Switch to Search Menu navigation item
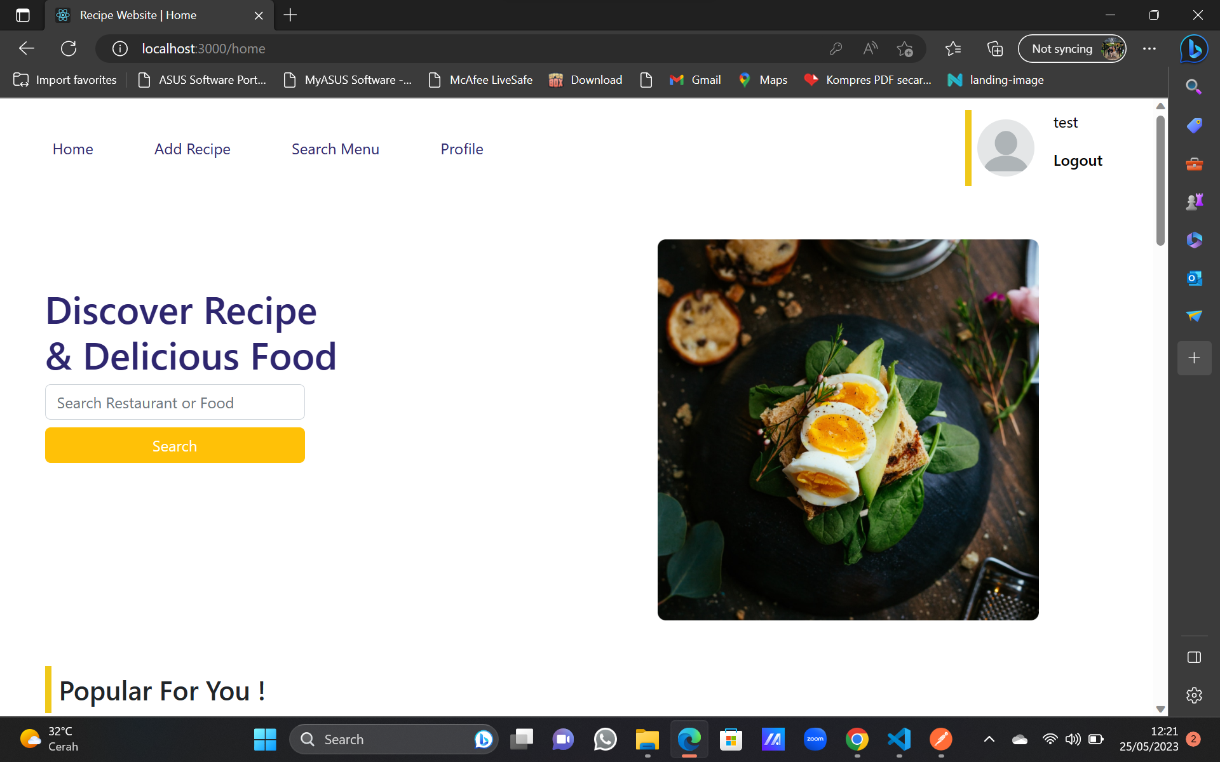Screen dimensions: 1220x762 (335, 149)
